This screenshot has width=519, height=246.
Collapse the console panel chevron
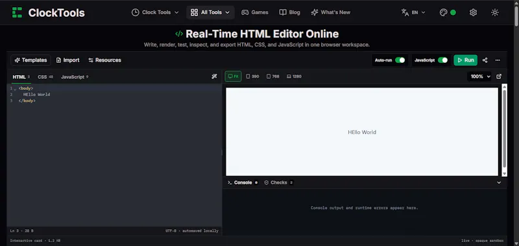(499, 183)
